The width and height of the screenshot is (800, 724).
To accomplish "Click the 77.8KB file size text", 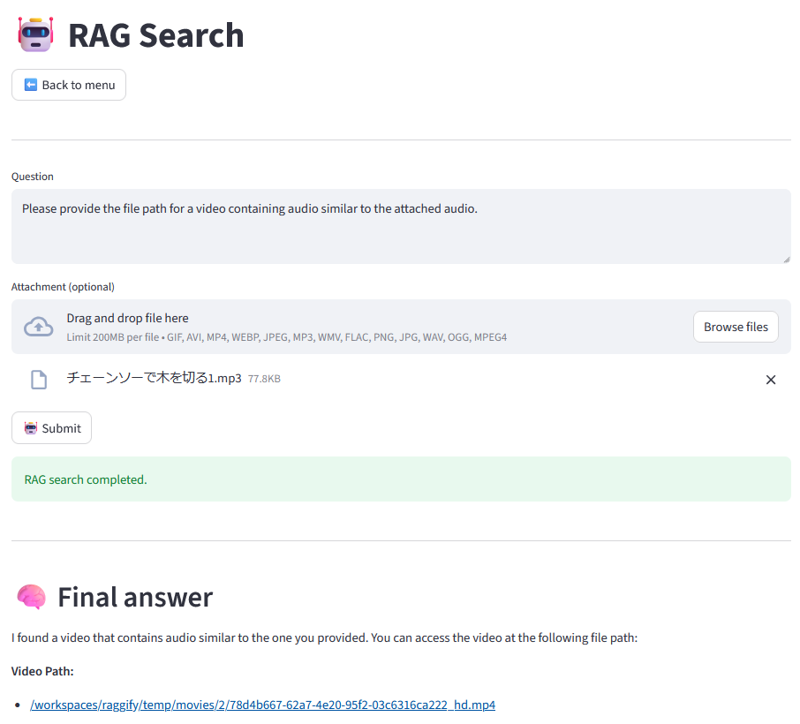I will [x=264, y=379].
